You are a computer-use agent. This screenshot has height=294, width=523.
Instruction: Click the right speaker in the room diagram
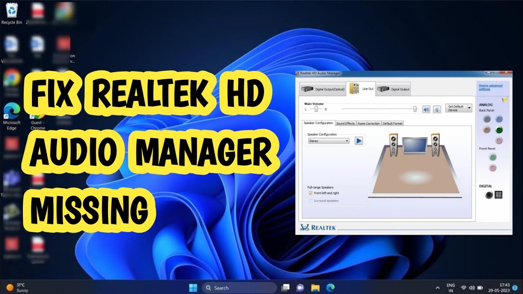pos(436,145)
